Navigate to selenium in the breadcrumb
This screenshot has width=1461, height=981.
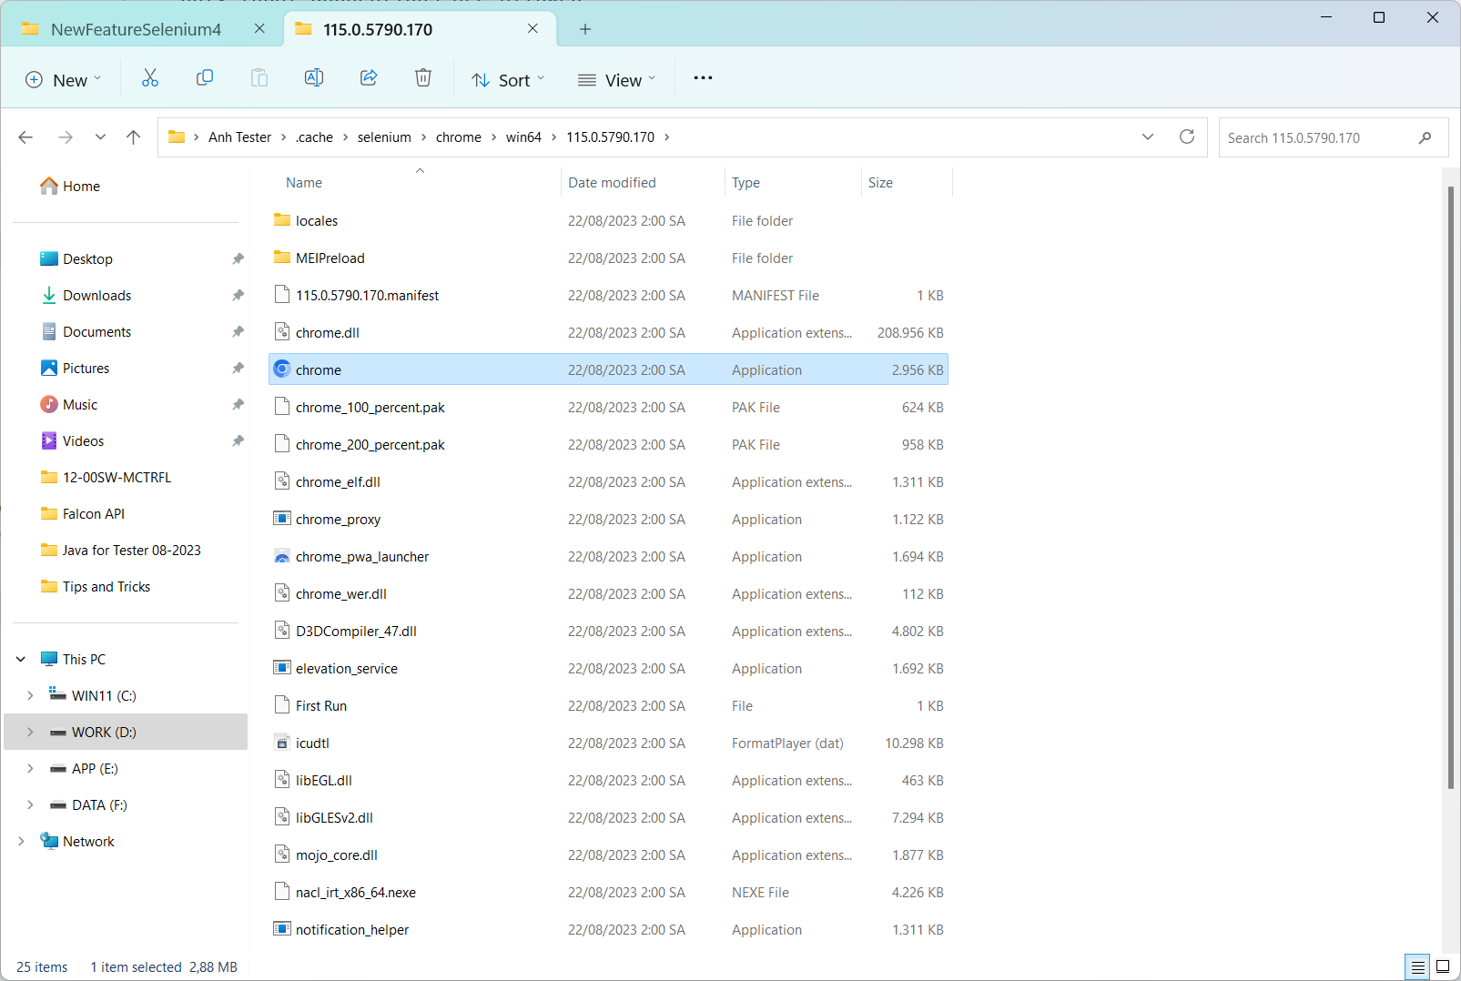point(384,137)
